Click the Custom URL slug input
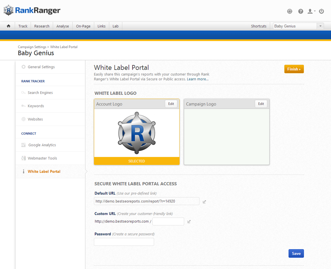This screenshot has height=269, width=331. click(x=168, y=221)
